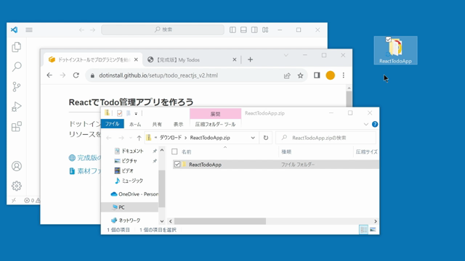Toggle VS Code panel layout icon
Screen dimensions: 465x261
(x=243, y=30)
